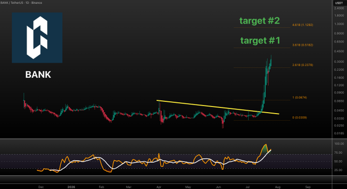
Task: Click the Jun label on time axis
Action: click(218, 187)
